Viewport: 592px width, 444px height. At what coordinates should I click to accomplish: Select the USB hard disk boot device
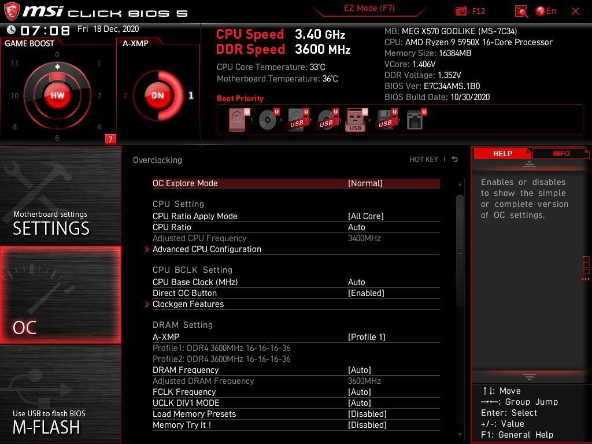pyautogui.click(x=298, y=120)
